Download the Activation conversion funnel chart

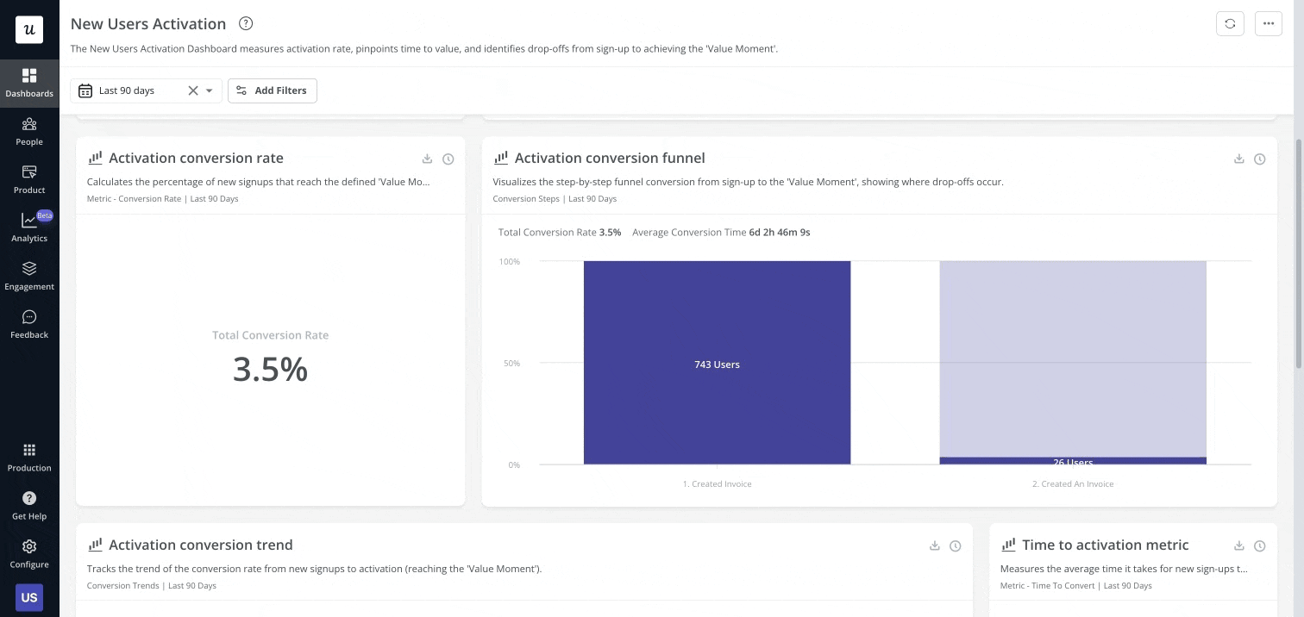(1239, 159)
